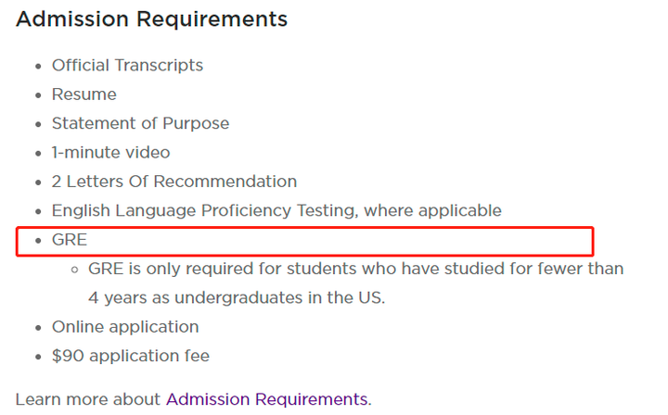Screen dimensions: 668x415
Task: Click the bullet beside Online application
Action: coord(39,328)
